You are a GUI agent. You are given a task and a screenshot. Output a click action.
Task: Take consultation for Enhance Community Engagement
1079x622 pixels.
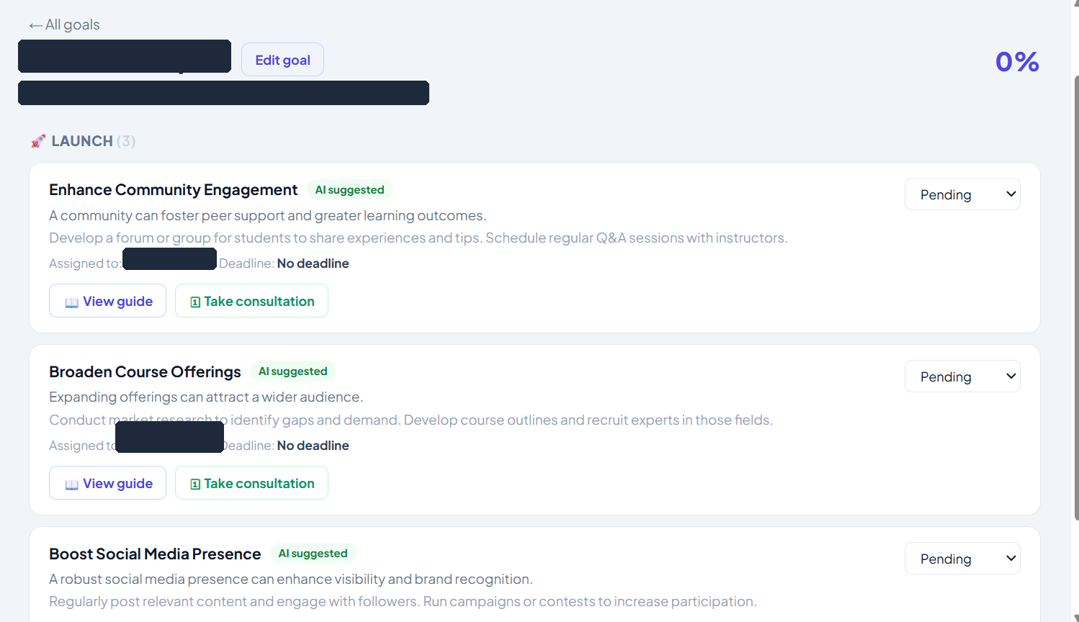pos(251,301)
